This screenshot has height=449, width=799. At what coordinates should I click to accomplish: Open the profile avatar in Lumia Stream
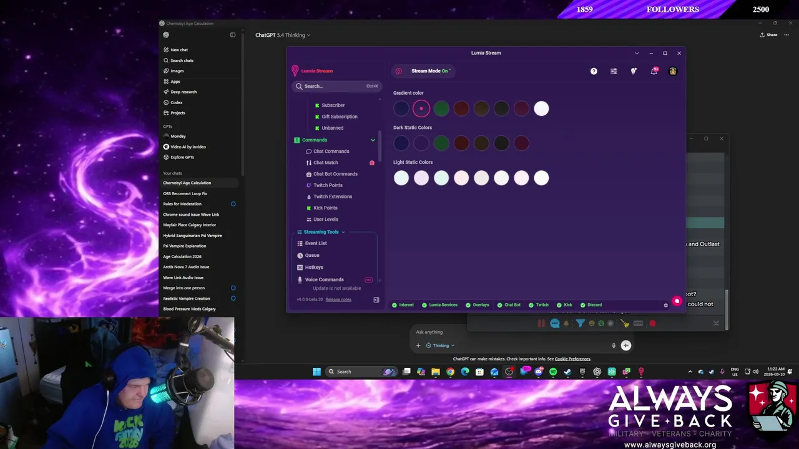[673, 71]
